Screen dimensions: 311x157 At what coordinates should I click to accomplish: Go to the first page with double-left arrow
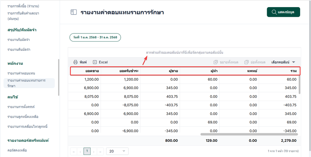(73, 151)
